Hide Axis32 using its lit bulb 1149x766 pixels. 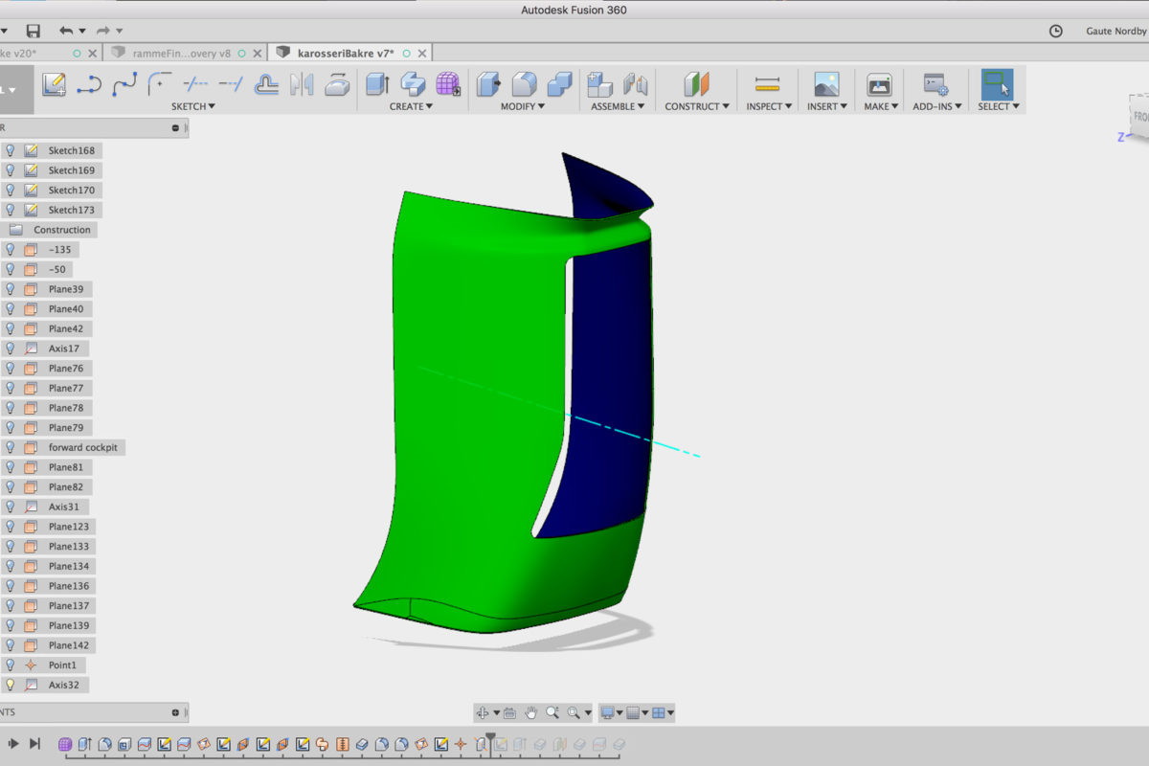(x=10, y=685)
